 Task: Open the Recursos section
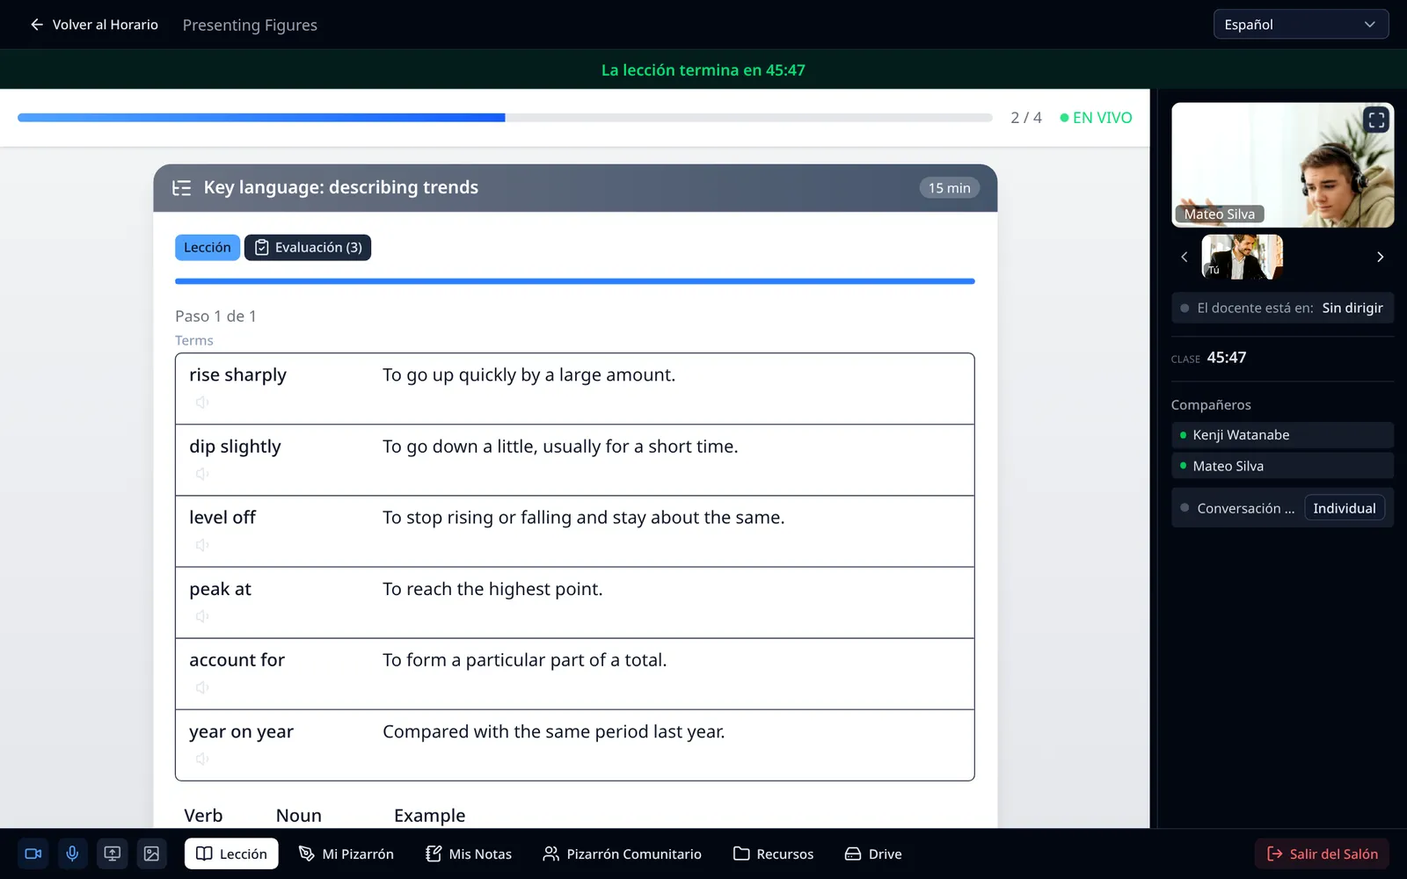pos(774,854)
